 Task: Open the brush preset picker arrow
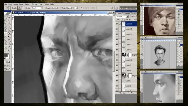point(22,8)
